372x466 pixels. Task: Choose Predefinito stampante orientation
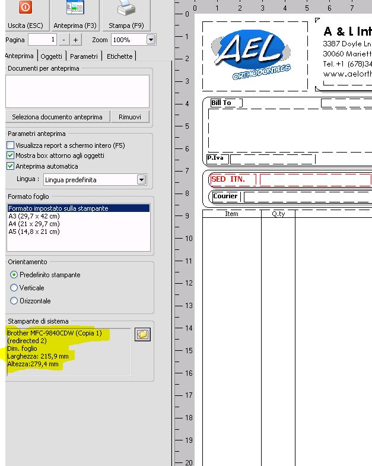click(x=14, y=275)
